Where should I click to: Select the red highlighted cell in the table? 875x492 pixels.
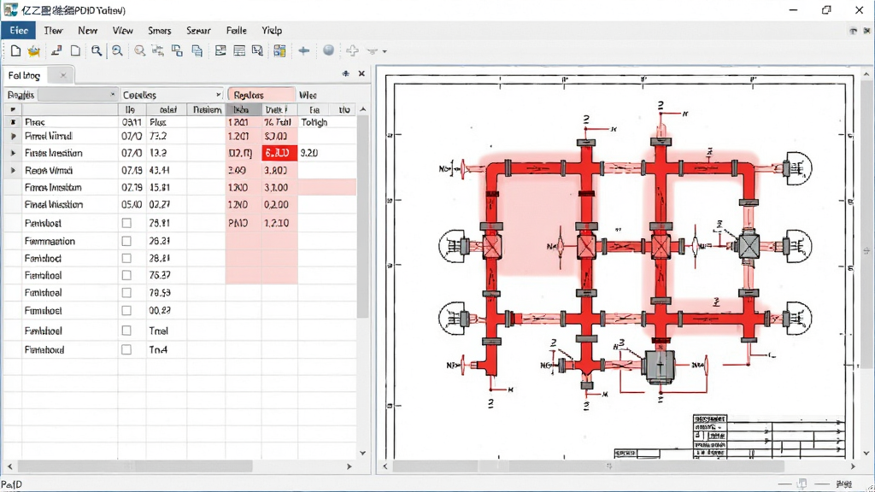pos(279,153)
